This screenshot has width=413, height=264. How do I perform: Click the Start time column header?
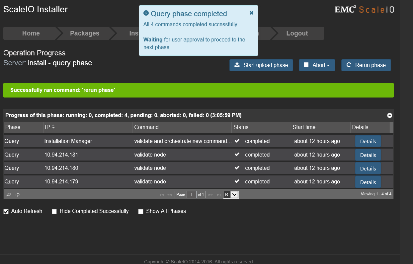[x=320, y=127]
